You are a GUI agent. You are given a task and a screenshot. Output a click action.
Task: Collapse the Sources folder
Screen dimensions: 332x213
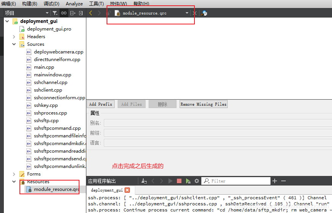[14, 44]
